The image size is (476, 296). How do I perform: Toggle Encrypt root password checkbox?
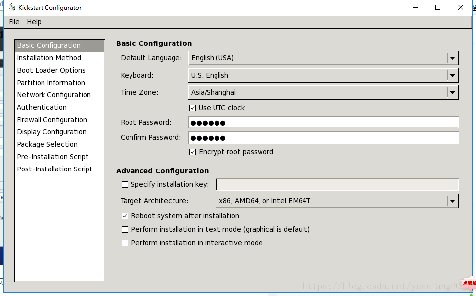192,152
